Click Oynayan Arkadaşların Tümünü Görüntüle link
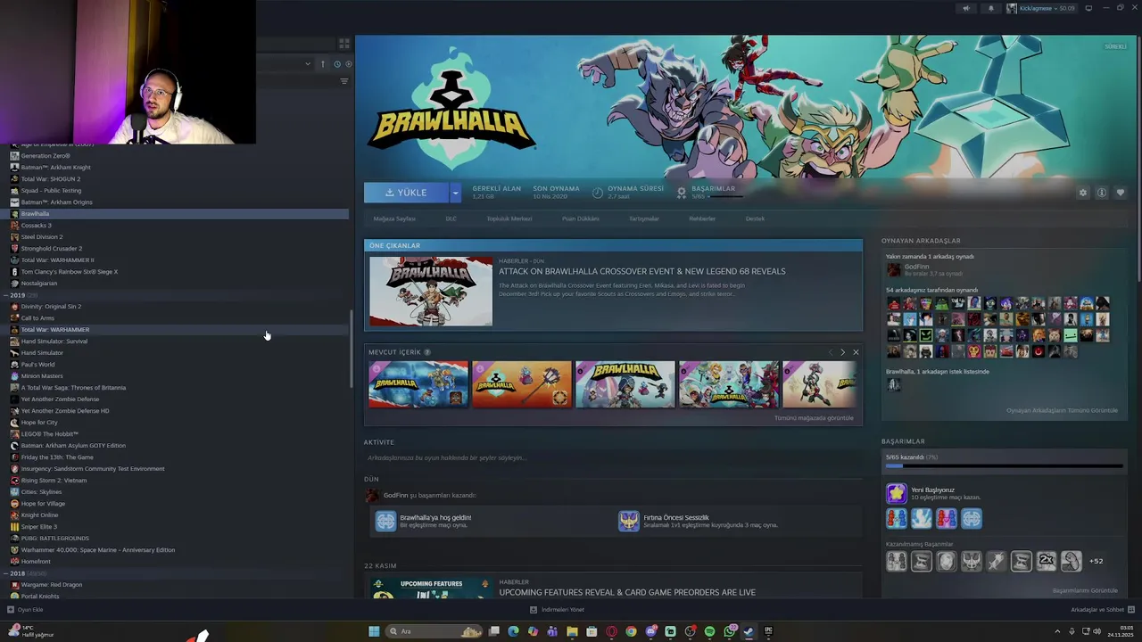Viewport: 1142px width, 642px height. coord(1062,410)
